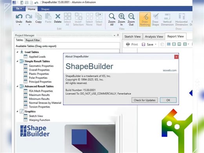
Task: Select Plastic Properties table
Action: 39,74
